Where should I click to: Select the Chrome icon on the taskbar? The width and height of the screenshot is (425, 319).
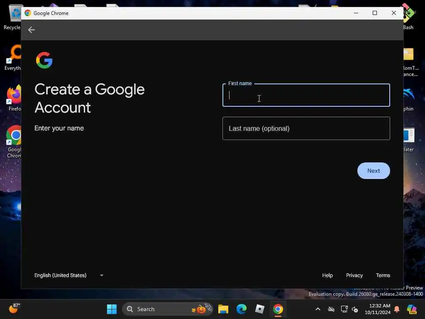click(278, 309)
